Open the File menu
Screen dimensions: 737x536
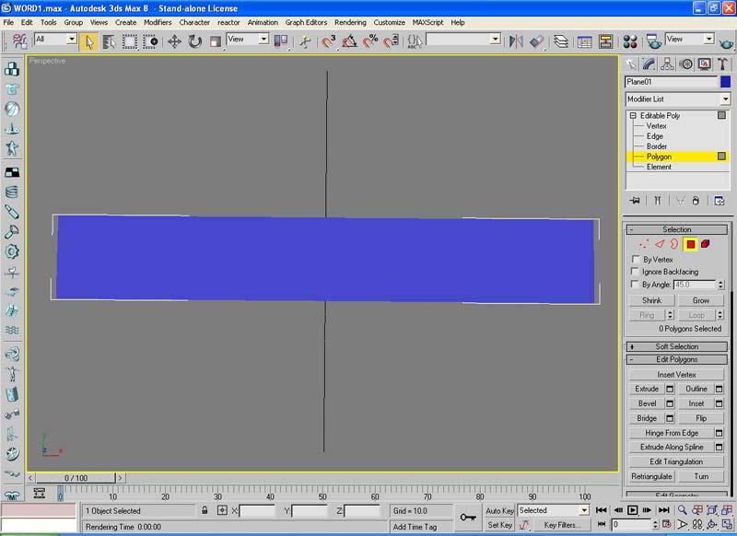[8, 22]
